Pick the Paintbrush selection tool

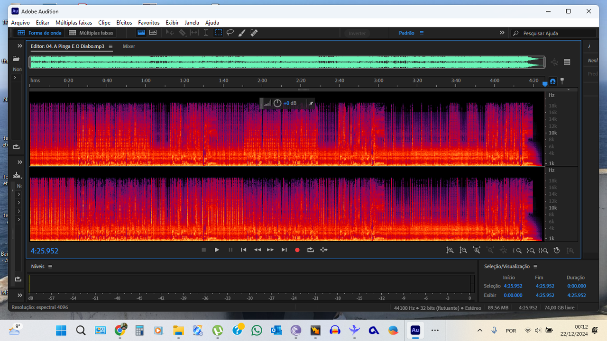tap(242, 33)
